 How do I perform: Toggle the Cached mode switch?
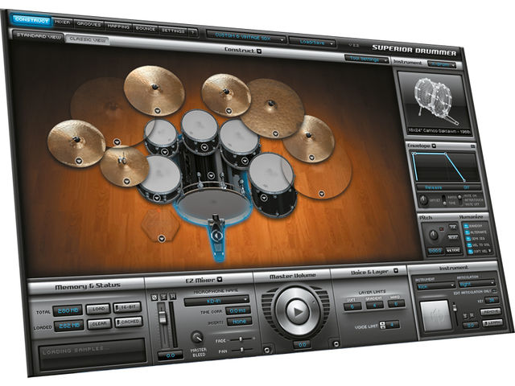pyautogui.click(x=129, y=322)
